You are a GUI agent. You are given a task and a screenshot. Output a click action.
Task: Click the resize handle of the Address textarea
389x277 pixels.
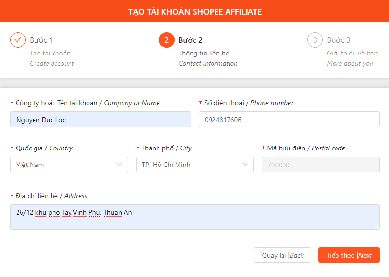[376, 226]
